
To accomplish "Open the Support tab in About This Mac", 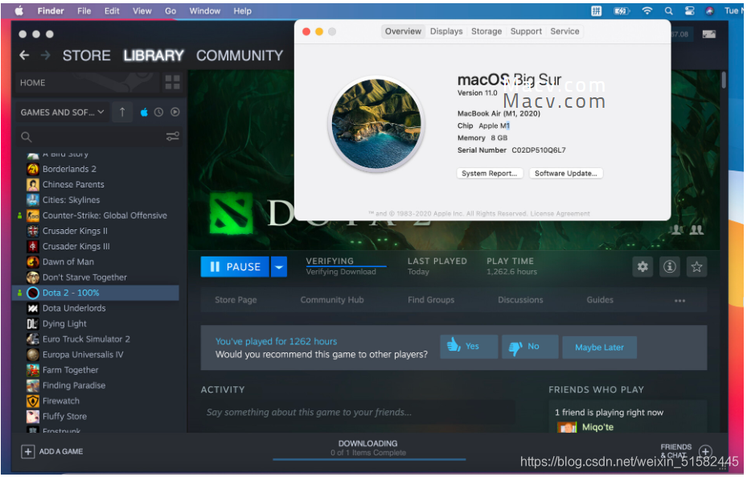I will click(x=526, y=31).
